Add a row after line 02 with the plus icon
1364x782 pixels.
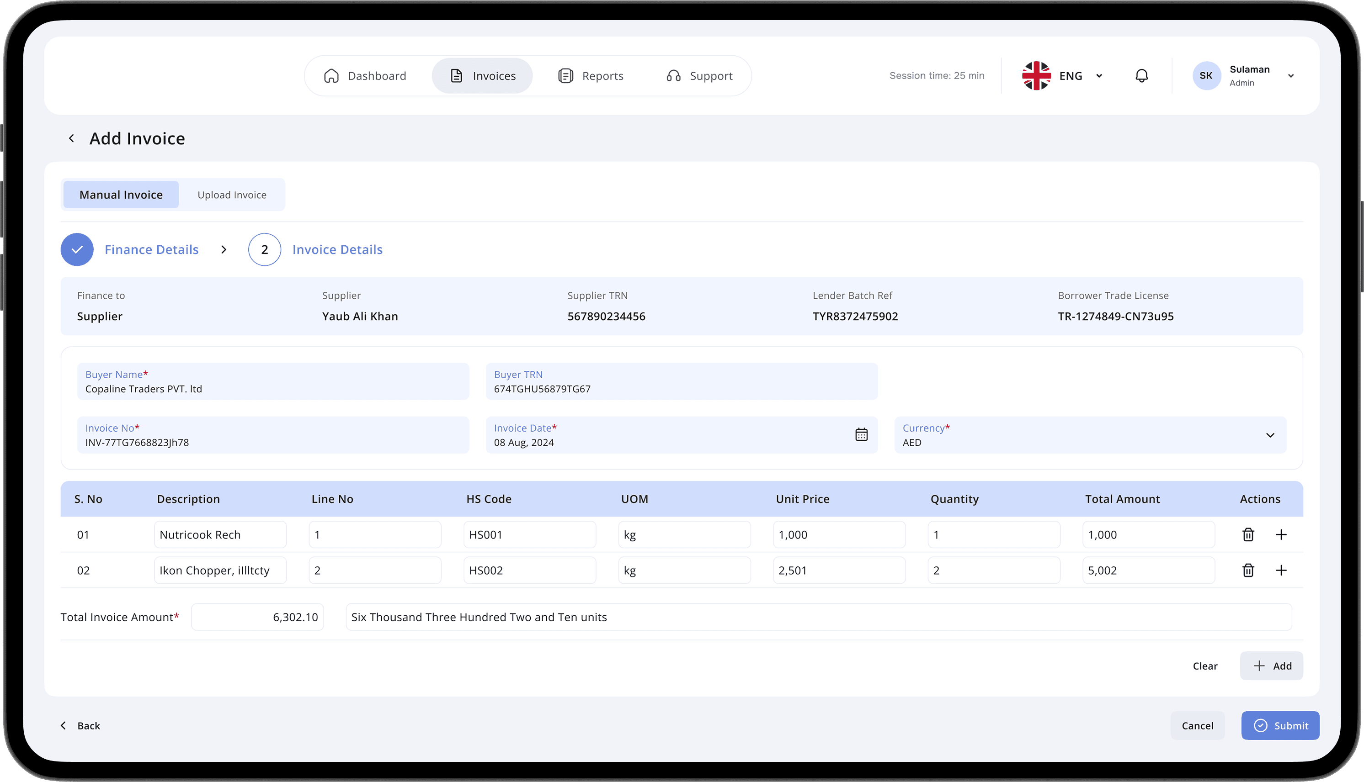click(x=1281, y=571)
